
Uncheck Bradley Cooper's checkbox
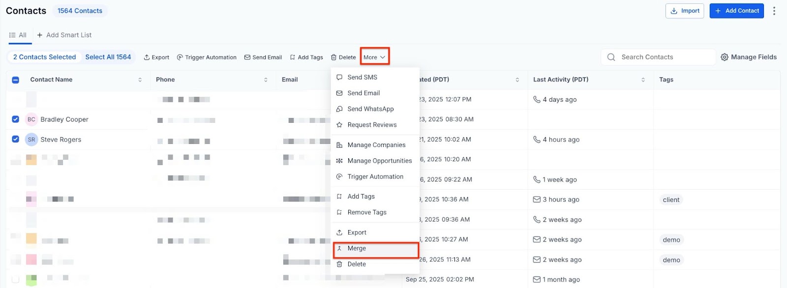tap(15, 119)
